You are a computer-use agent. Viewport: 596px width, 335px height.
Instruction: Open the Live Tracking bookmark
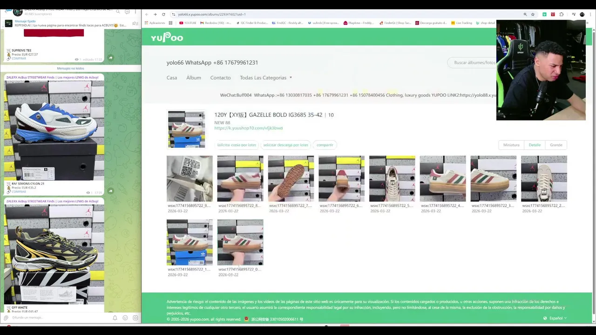pyautogui.click(x=461, y=23)
